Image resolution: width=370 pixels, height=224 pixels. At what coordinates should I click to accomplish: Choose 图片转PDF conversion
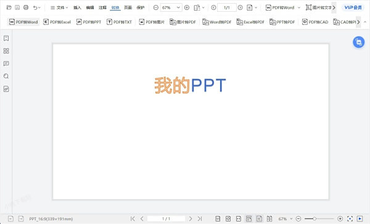(x=183, y=22)
